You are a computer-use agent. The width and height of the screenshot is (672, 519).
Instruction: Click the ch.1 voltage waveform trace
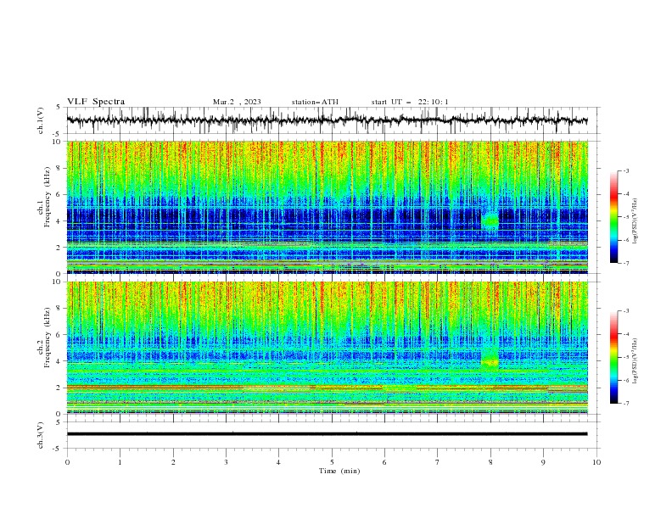tap(327, 120)
